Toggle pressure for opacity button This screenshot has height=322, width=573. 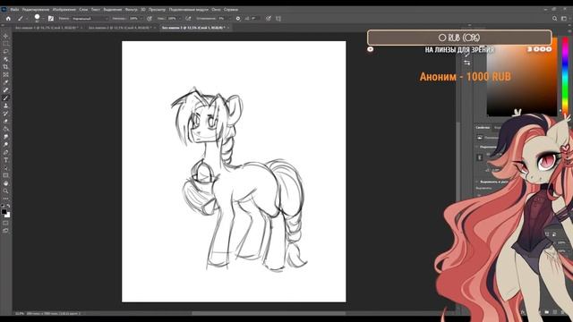[x=150, y=18]
